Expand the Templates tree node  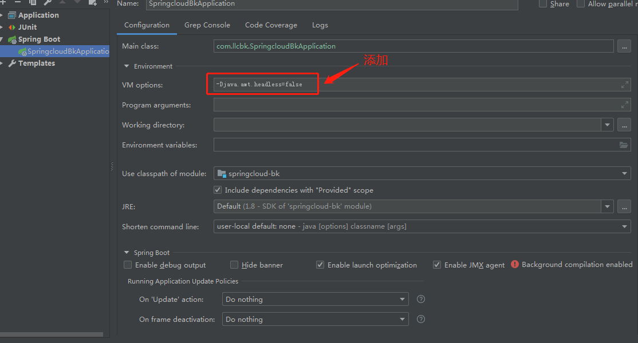2,63
